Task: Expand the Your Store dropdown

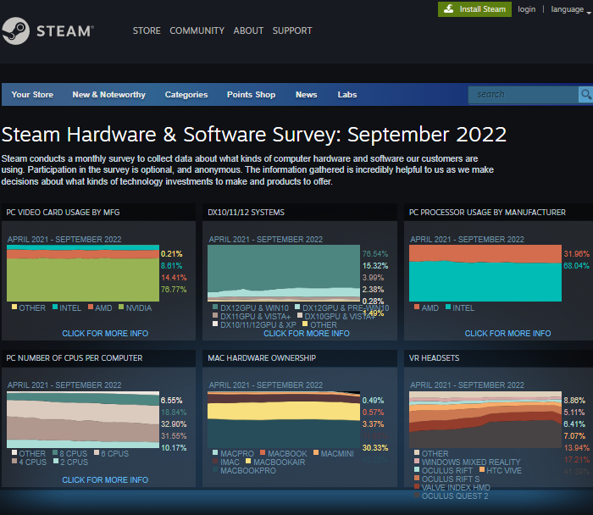Action: (x=32, y=95)
